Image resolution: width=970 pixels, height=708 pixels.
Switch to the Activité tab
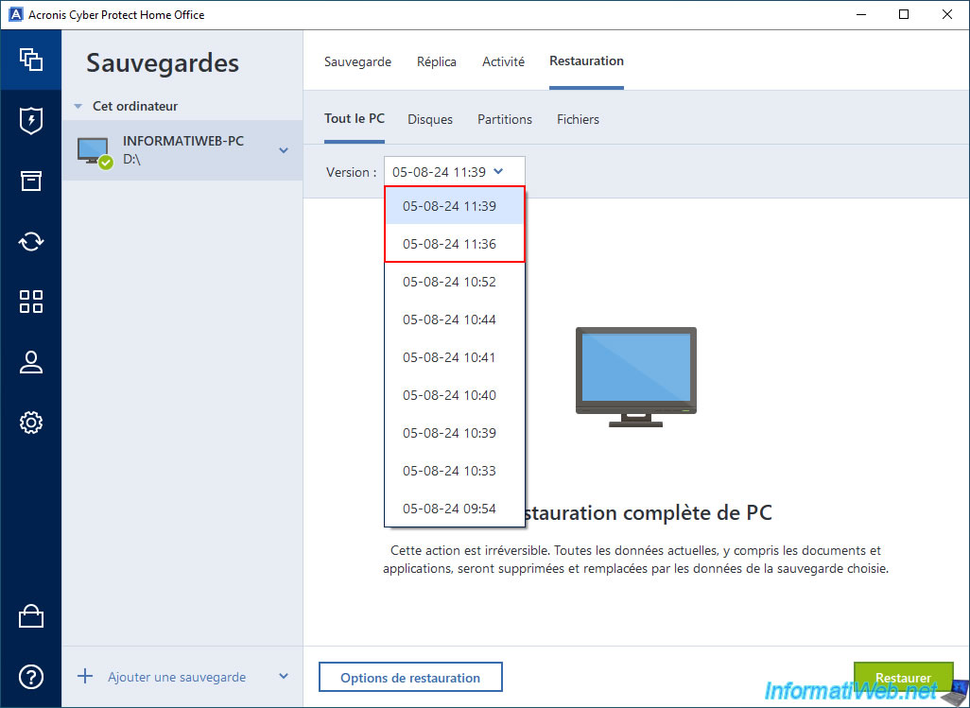(504, 61)
